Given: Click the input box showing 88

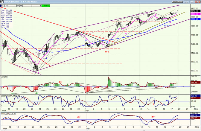Looking at the screenshot, I should click(18, 6).
